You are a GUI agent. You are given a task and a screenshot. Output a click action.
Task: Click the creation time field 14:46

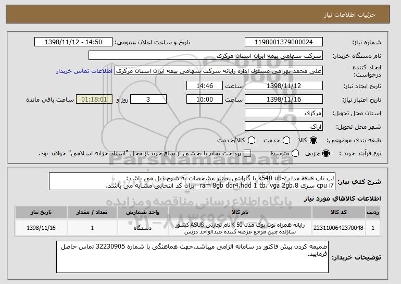[x=205, y=85]
